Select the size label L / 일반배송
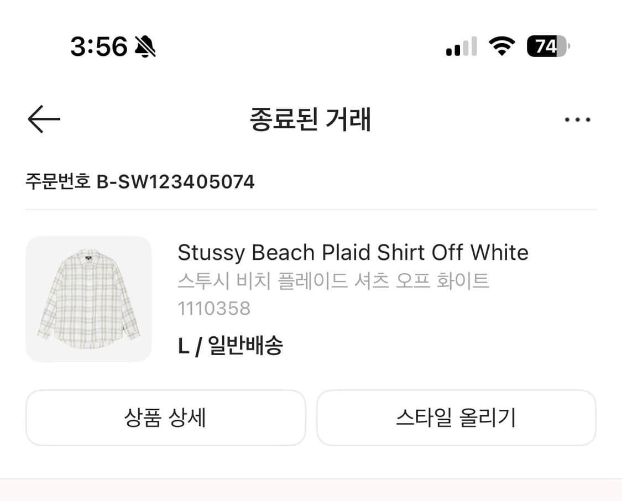The image size is (622, 501). coord(231,346)
